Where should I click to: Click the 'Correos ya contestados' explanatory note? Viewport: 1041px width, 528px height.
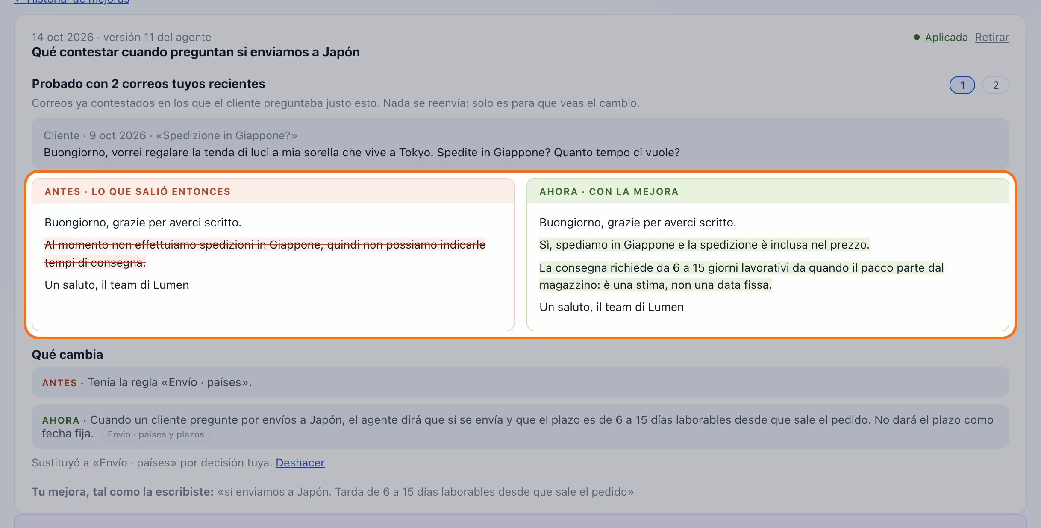(x=335, y=103)
